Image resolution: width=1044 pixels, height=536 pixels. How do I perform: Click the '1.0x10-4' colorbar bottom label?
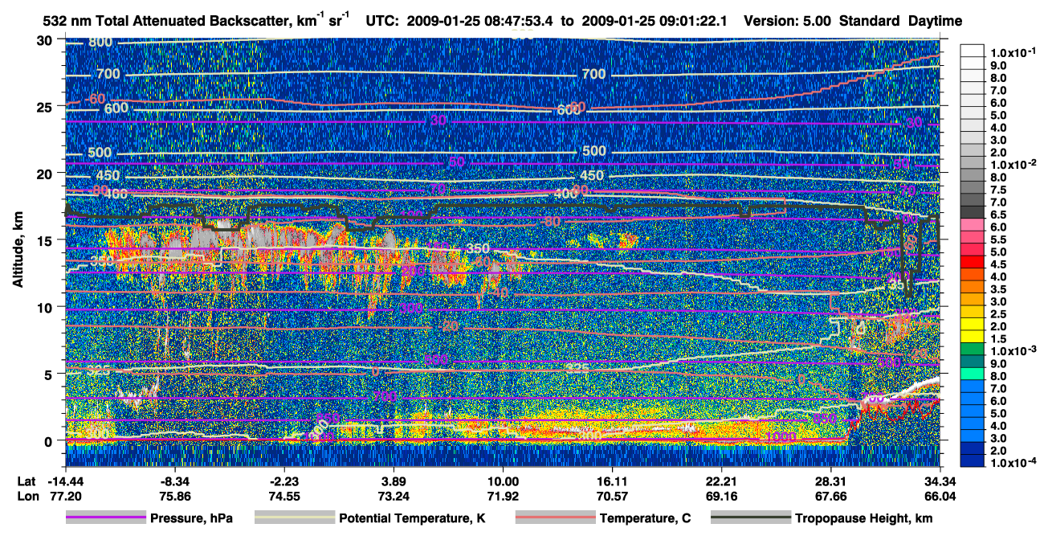tap(1014, 464)
